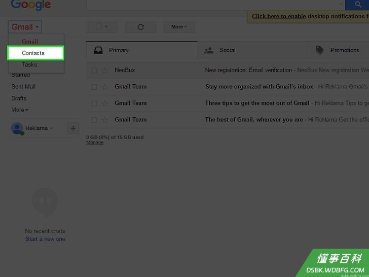This screenshot has height=277, width=369.
Task: Click the blue search magnifier button
Action: 357,4
